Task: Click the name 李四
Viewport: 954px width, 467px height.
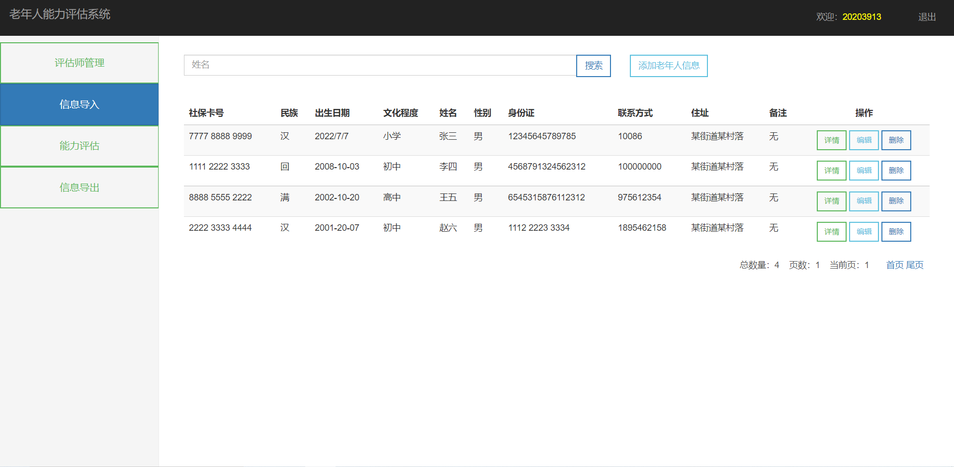Action: coord(448,167)
